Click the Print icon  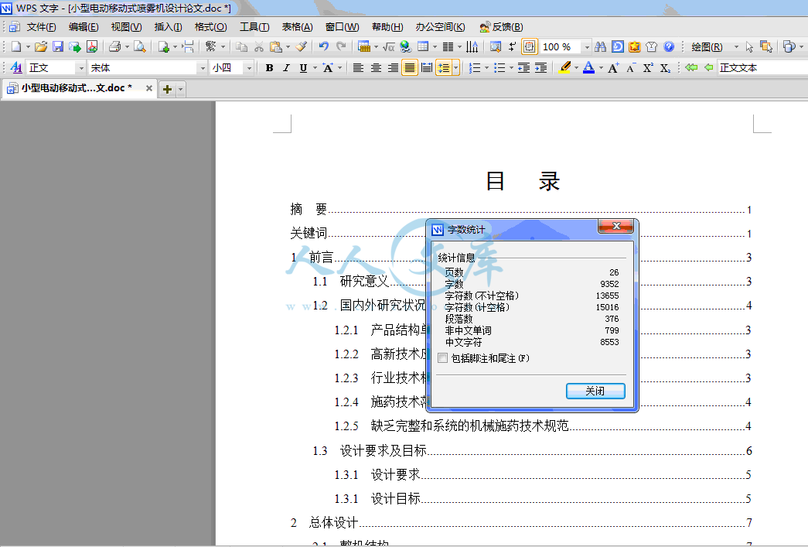[x=115, y=47]
